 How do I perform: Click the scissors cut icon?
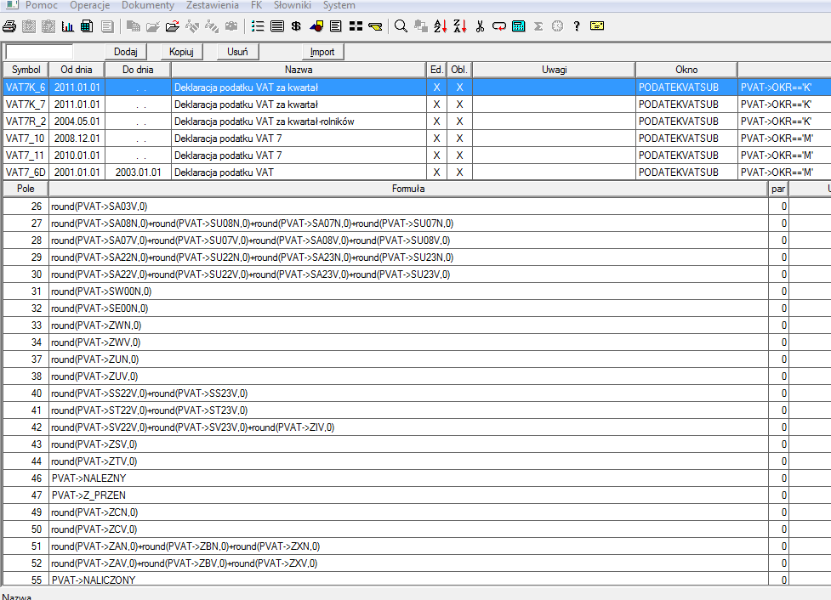[x=480, y=26]
